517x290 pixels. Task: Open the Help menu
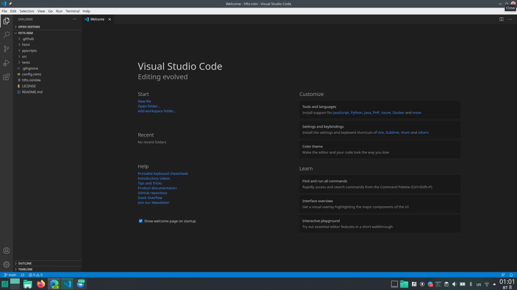86,11
